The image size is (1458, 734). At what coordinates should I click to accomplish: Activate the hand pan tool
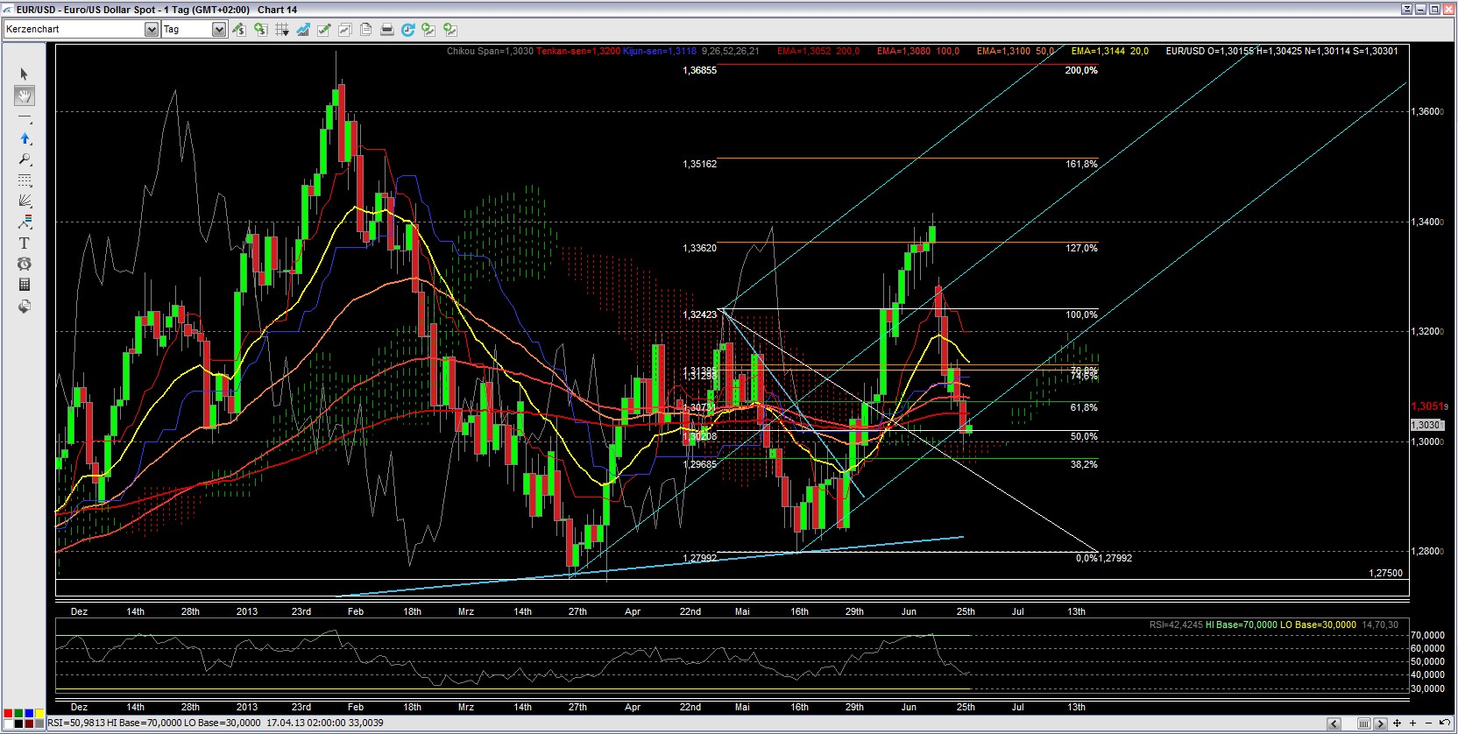click(25, 95)
